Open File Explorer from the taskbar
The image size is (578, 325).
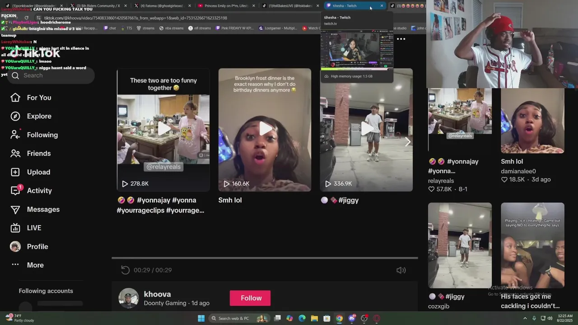coord(315,318)
